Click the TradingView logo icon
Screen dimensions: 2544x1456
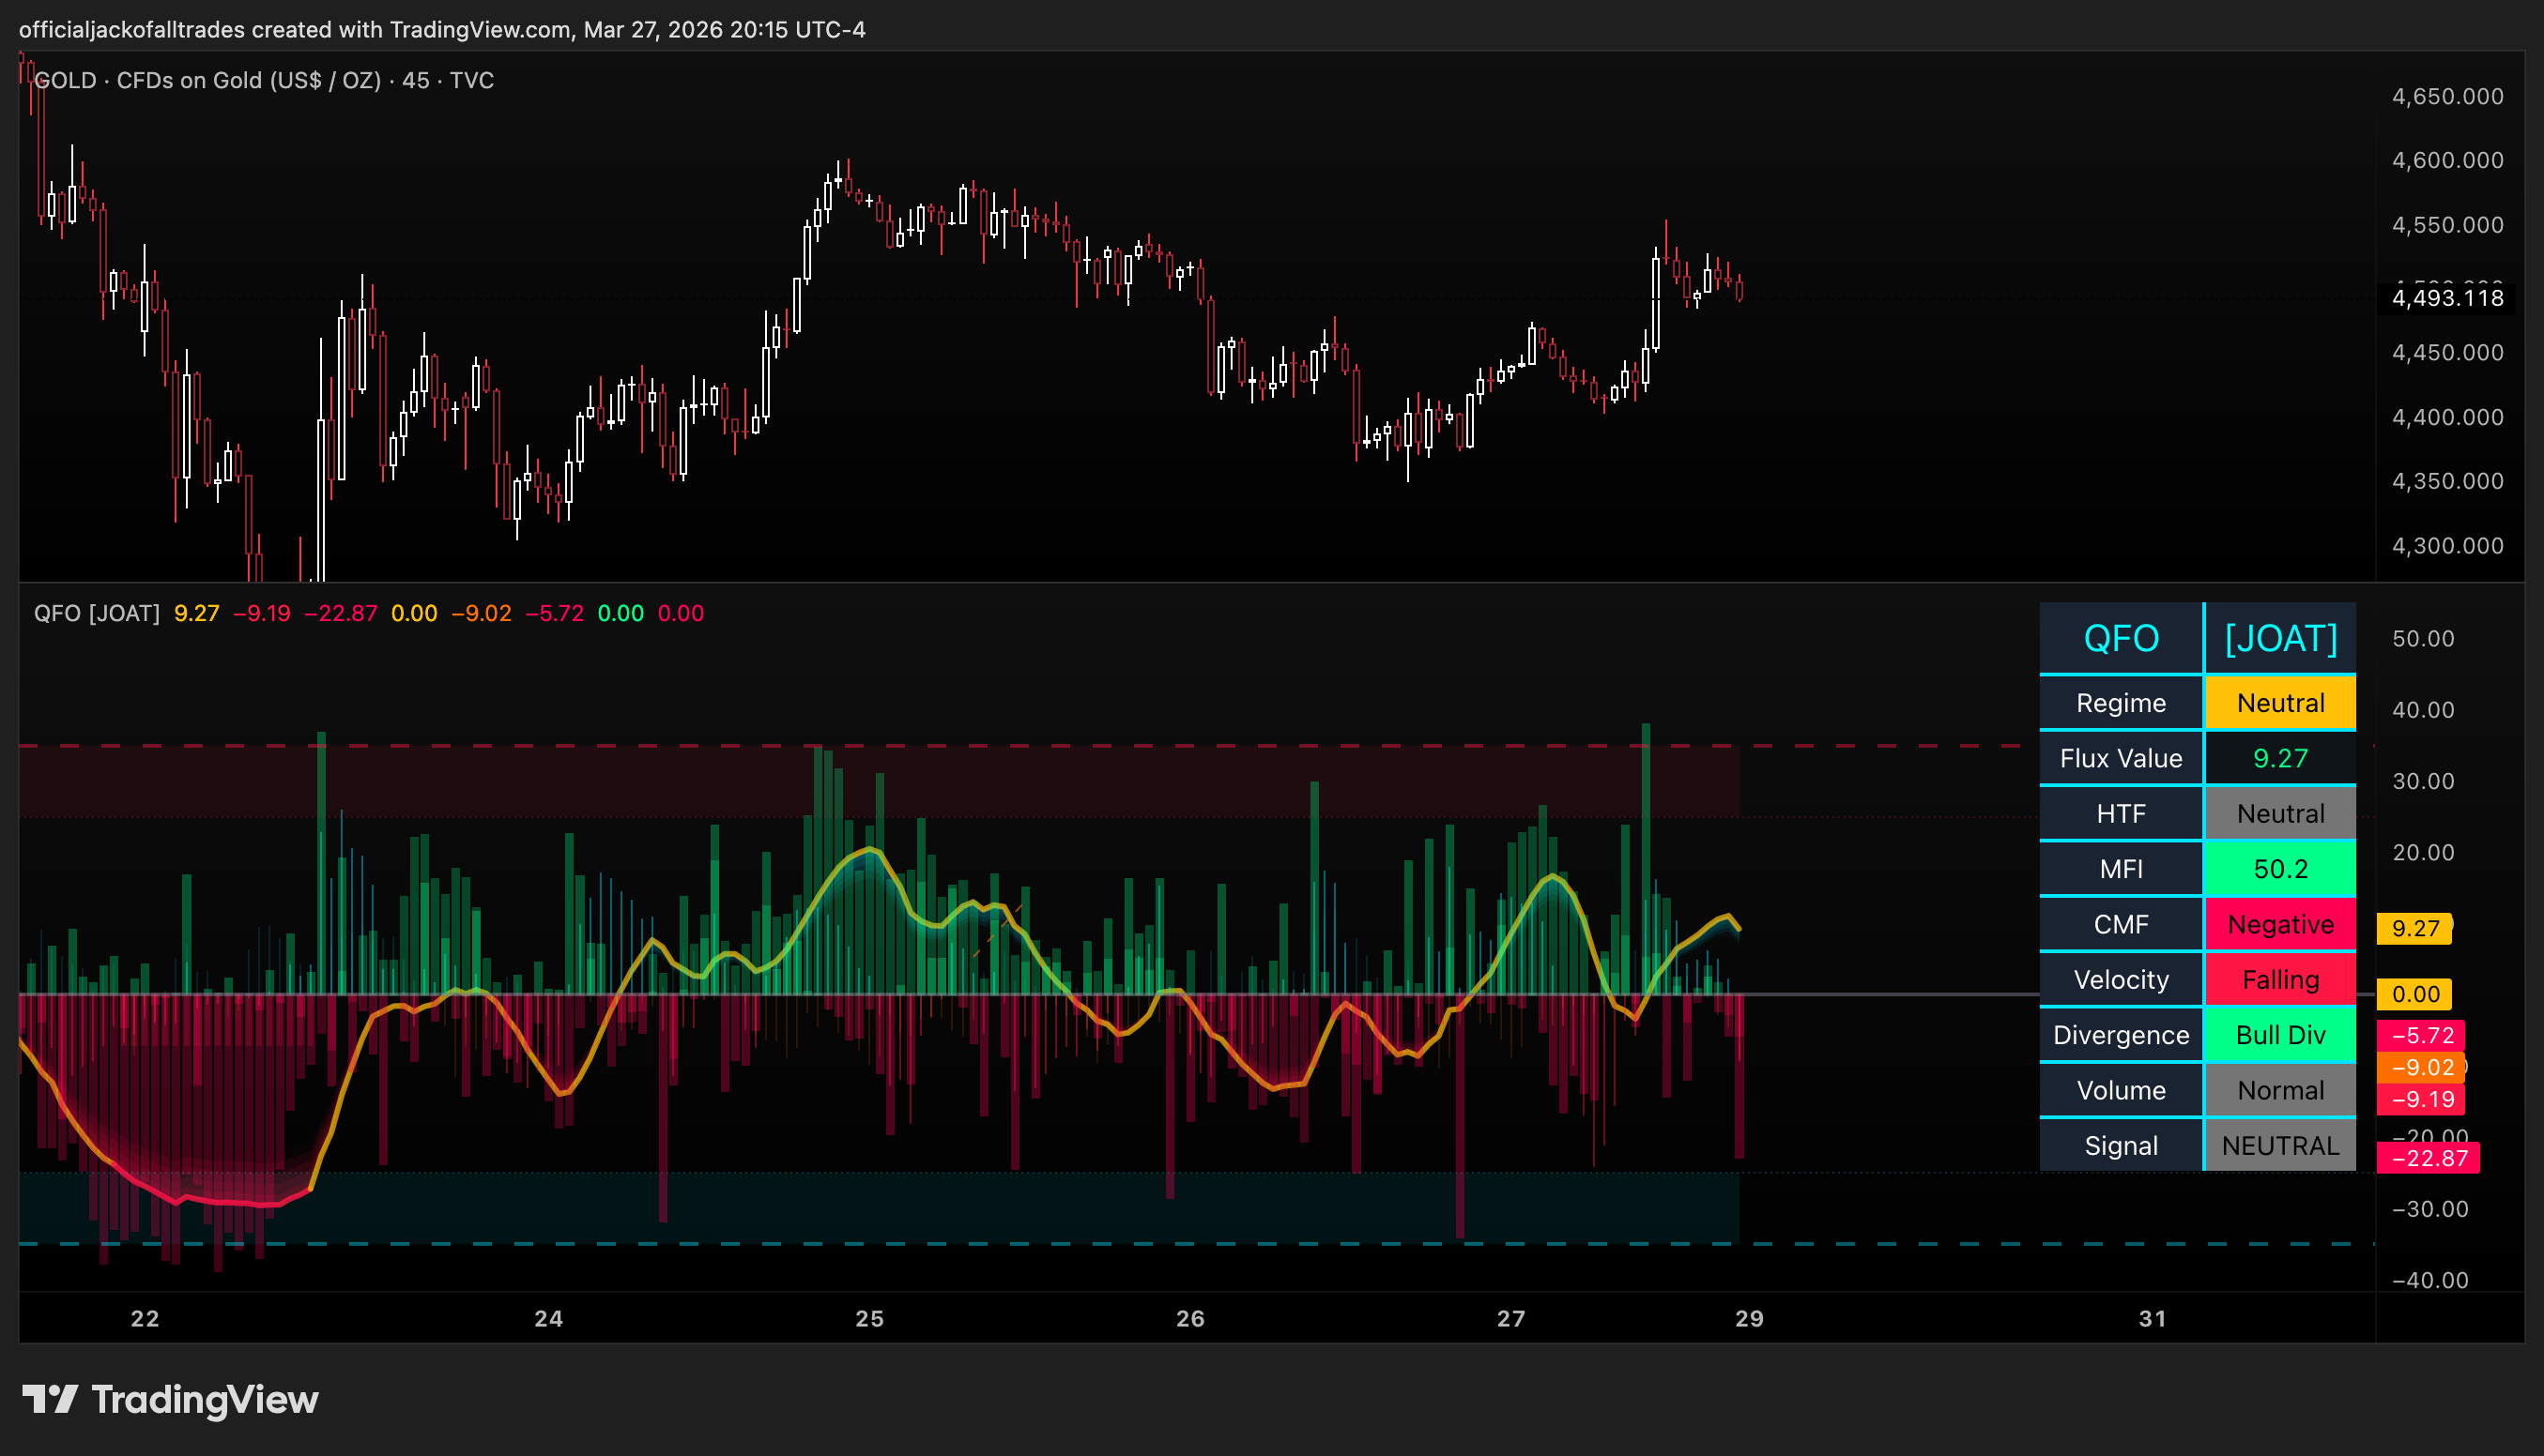tap(50, 1399)
